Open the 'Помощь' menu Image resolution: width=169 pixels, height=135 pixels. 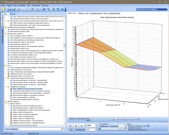tap(45, 5)
